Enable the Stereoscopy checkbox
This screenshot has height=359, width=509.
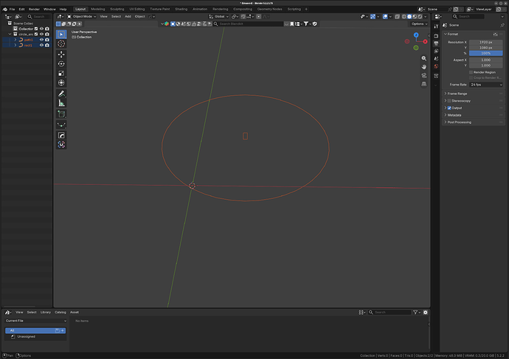pos(449,101)
